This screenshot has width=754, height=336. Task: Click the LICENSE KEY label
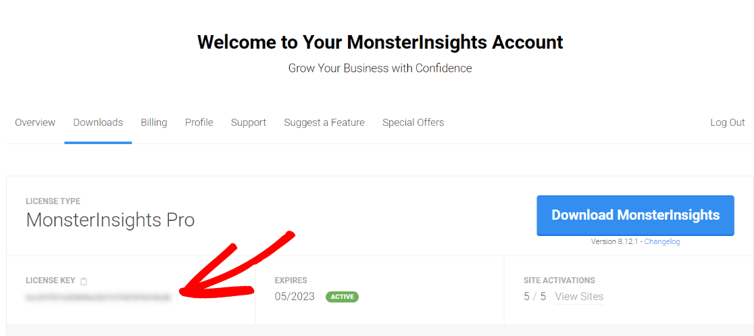51,281
